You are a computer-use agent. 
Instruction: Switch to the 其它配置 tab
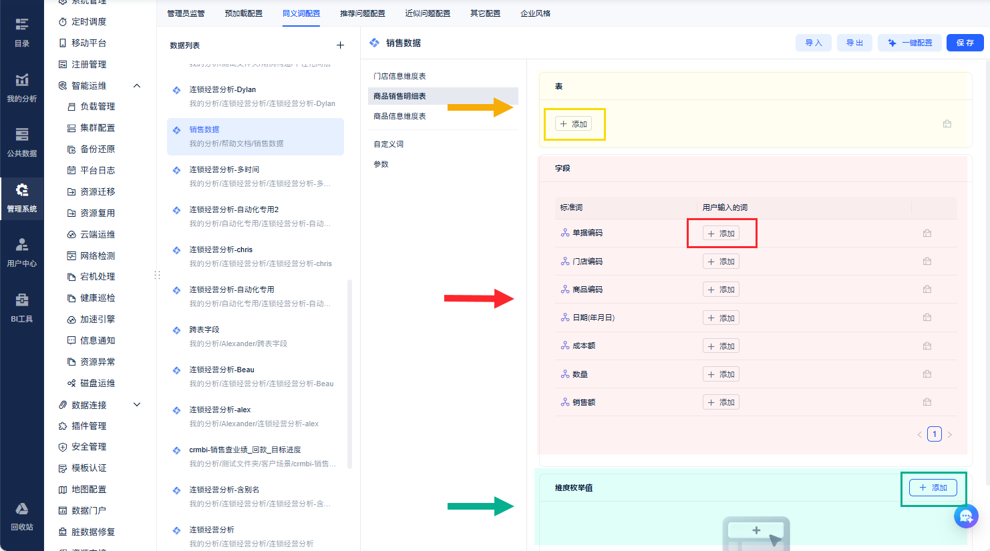tap(485, 13)
